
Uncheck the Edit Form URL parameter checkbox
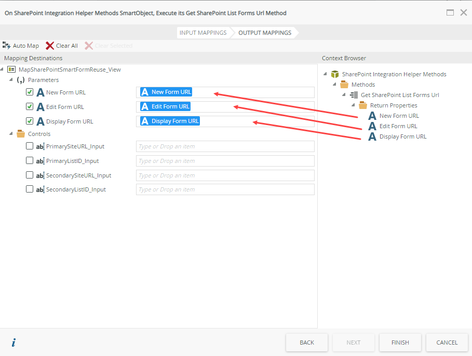coord(30,107)
